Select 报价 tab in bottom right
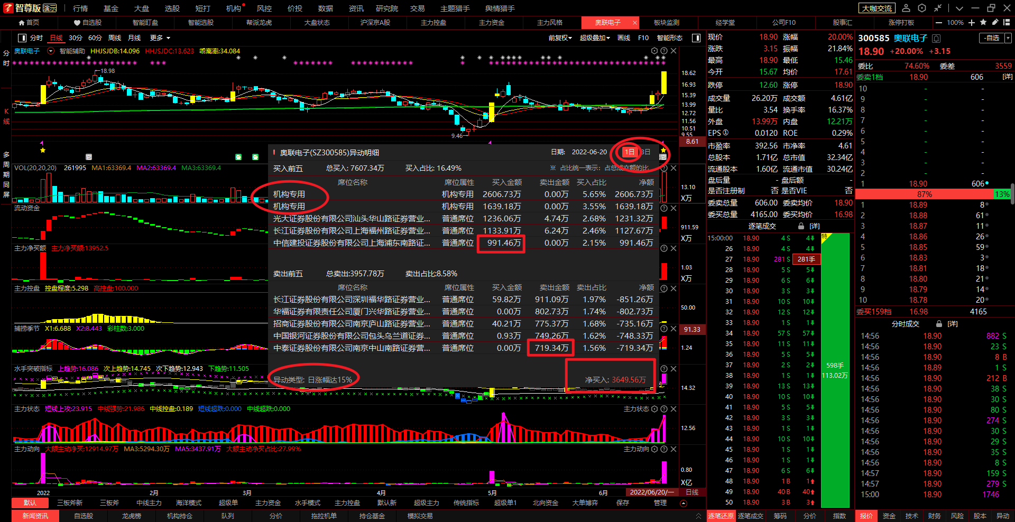This screenshot has height=522, width=1015. pyautogui.click(x=866, y=516)
